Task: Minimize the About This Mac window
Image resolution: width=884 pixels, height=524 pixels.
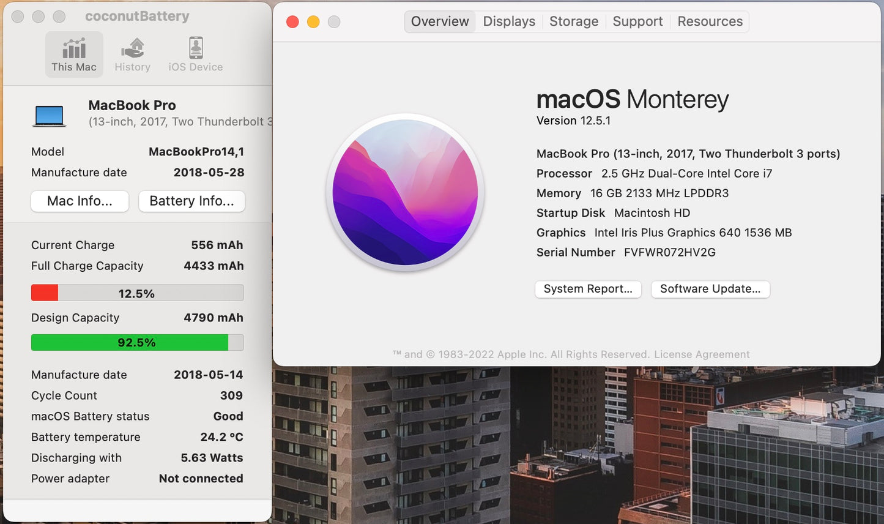Action: tap(313, 22)
